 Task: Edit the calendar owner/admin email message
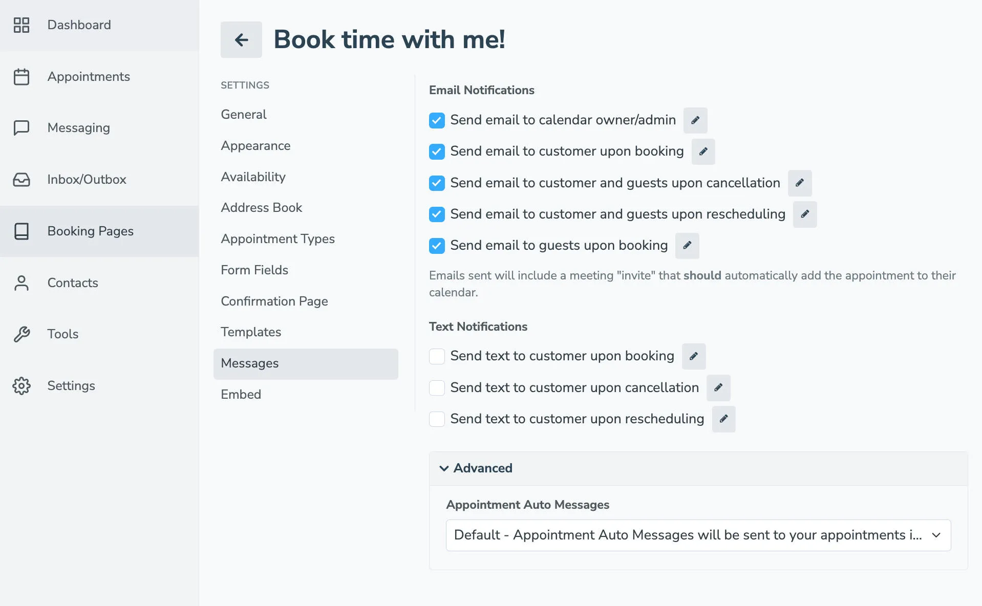pos(695,120)
